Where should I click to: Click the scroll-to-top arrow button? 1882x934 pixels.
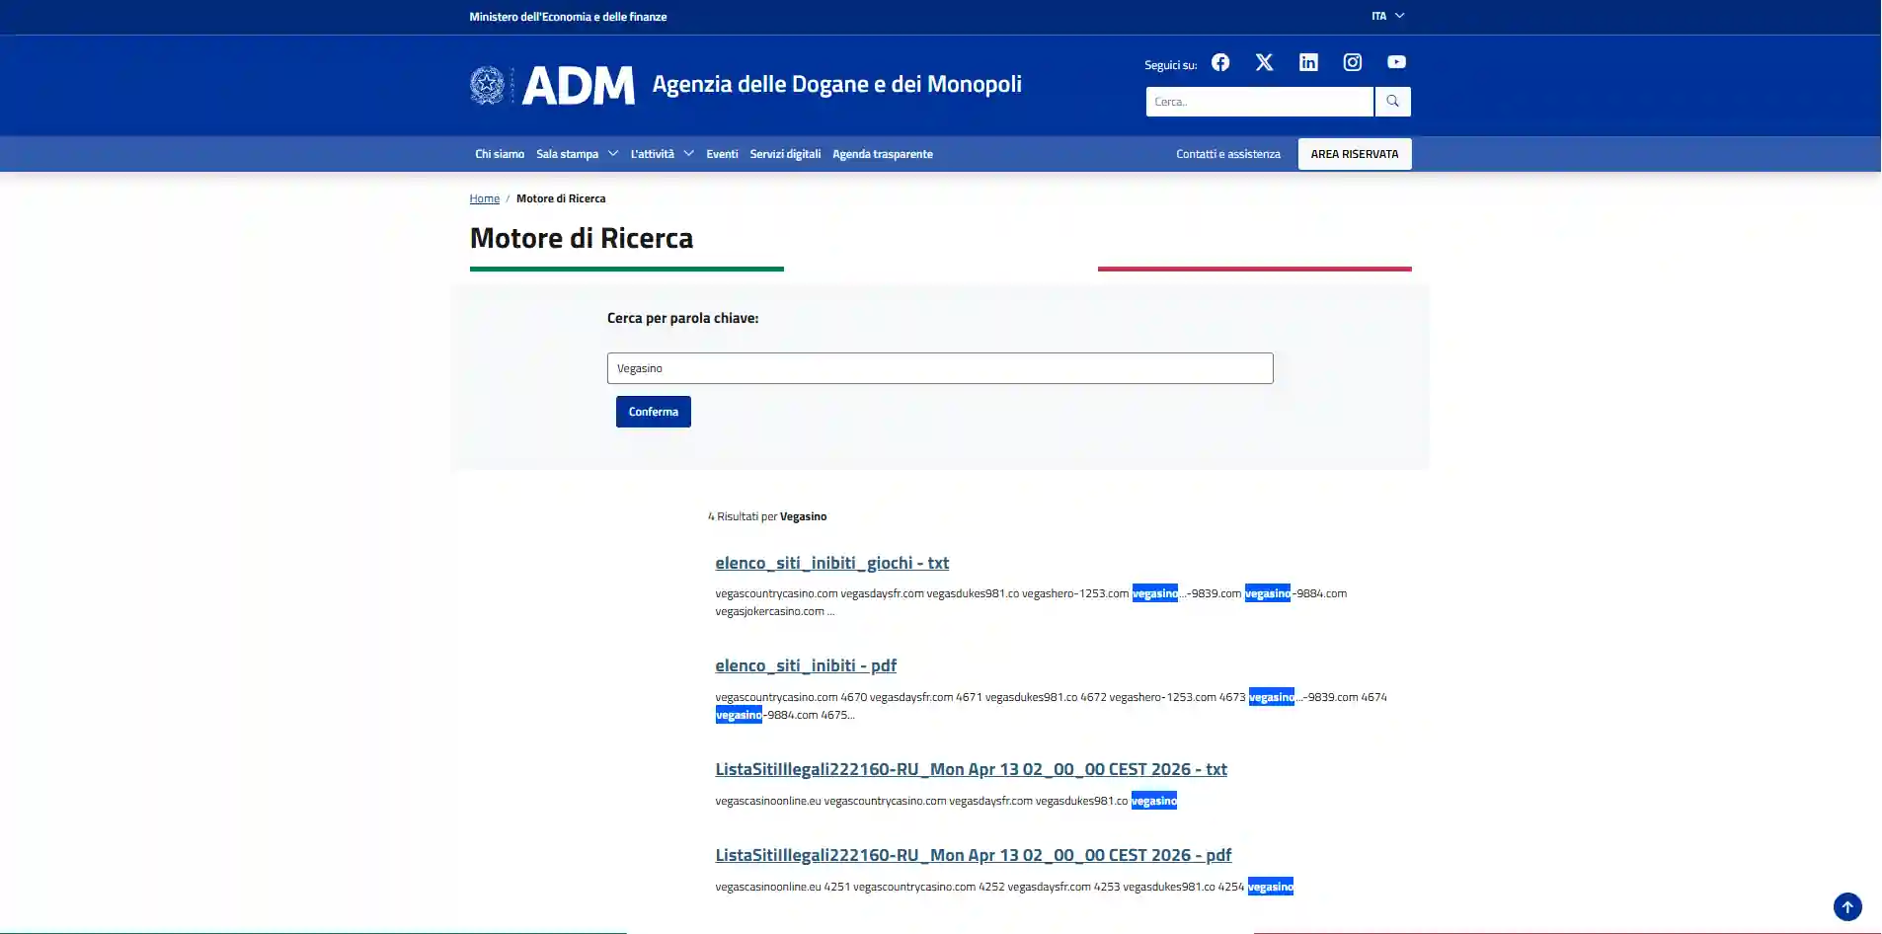[x=1847, y=906]
